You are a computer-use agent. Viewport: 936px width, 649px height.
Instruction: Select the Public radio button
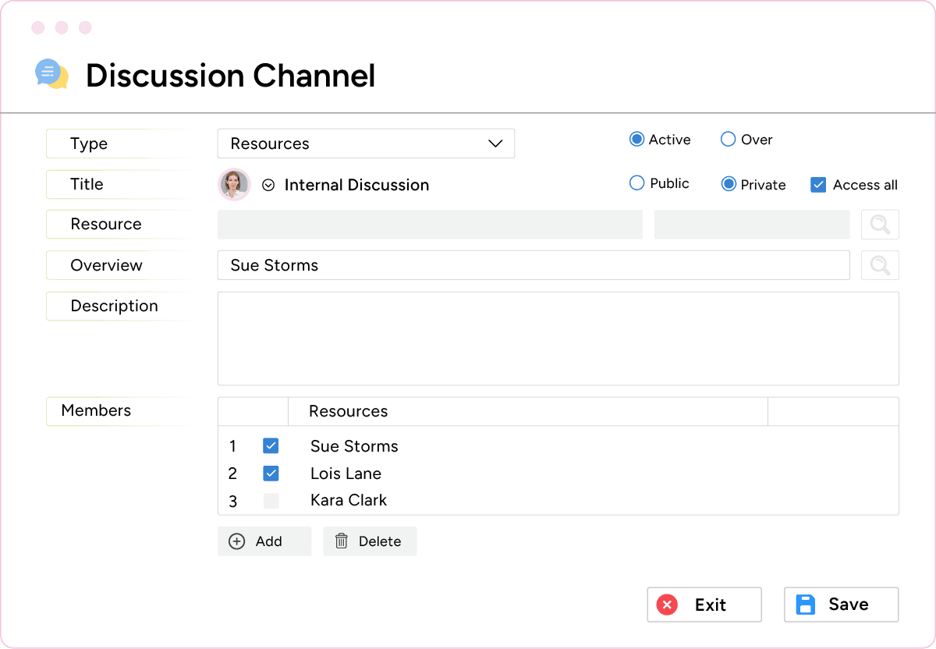click(636, 183)
